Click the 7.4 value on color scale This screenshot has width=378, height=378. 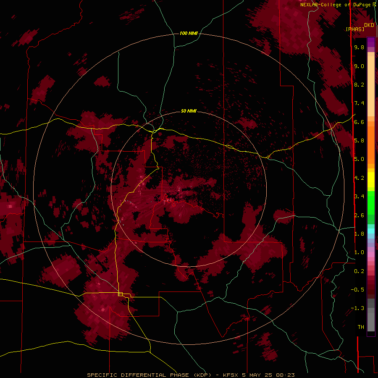(x=359, y=103)
